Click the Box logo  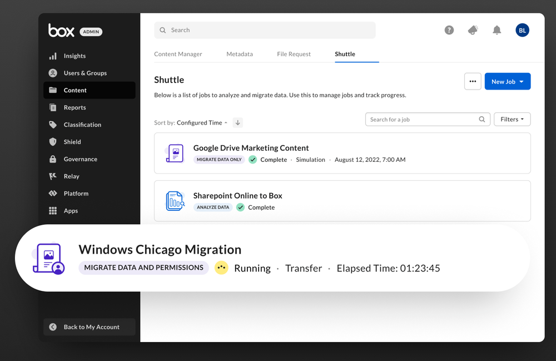61,31
